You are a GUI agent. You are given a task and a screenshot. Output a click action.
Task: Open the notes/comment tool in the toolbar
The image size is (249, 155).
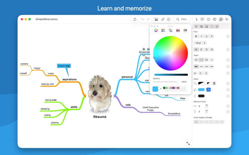point(202,19)
